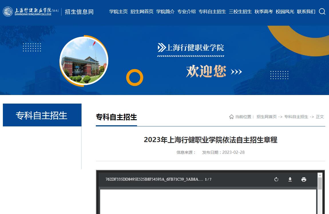Click the PDF filename 762DF335DD8495E525B8F54593A
The height and width of the screenshot is (214, 329).
click(x=154, y=179)
